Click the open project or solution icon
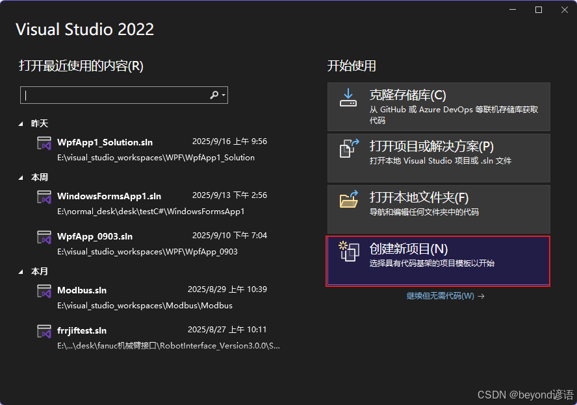Screen dimensions: 577x405 (x=349, y=148)
